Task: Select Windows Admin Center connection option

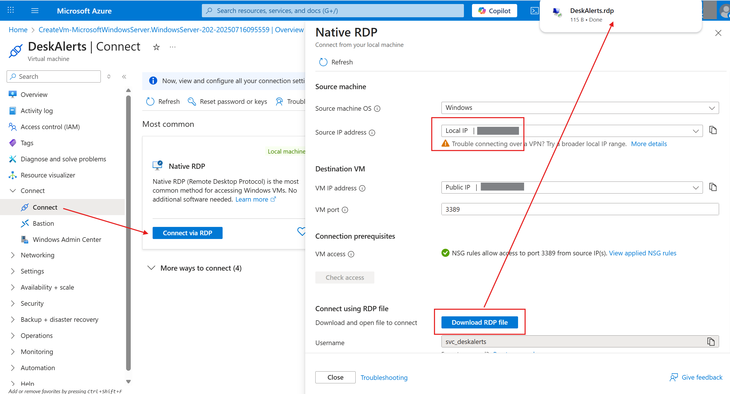Action: pos(67,239)
